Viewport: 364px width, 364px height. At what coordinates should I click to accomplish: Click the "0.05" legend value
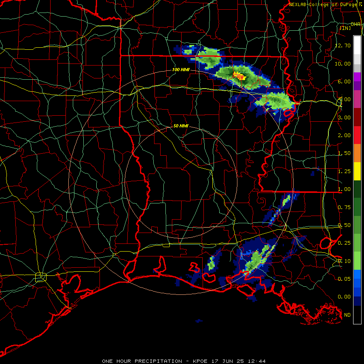(344, 279)
